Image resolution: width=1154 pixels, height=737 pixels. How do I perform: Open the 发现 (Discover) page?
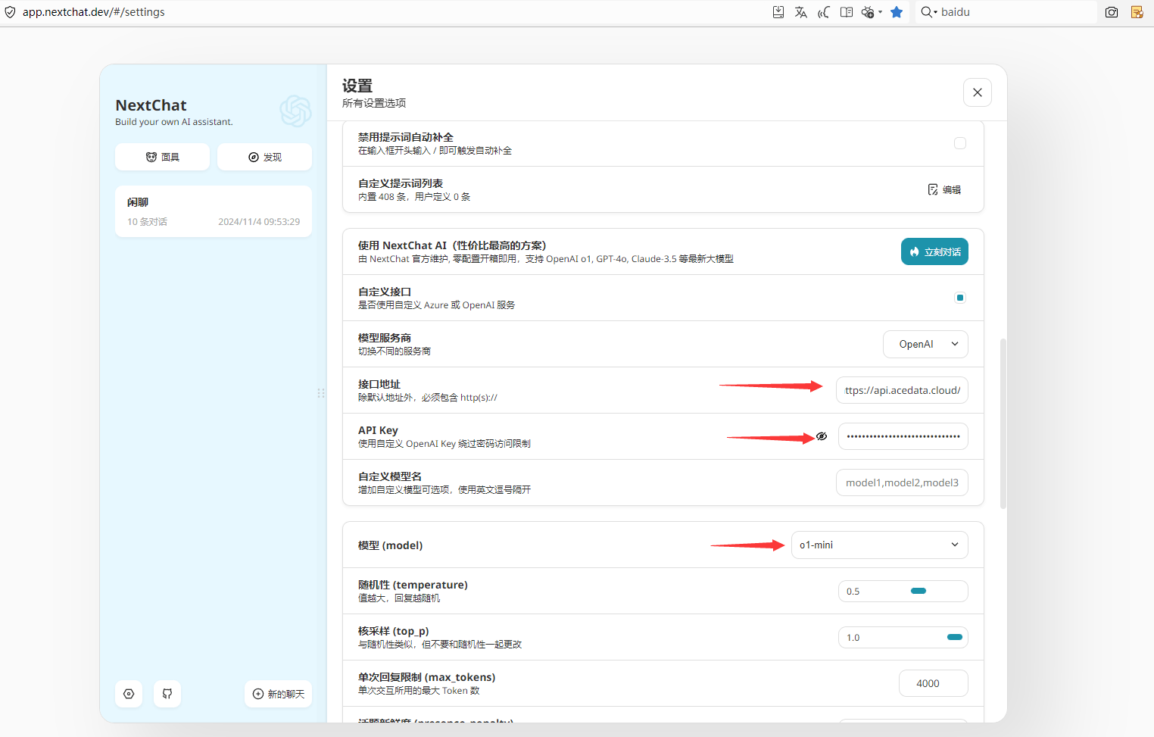264,157
